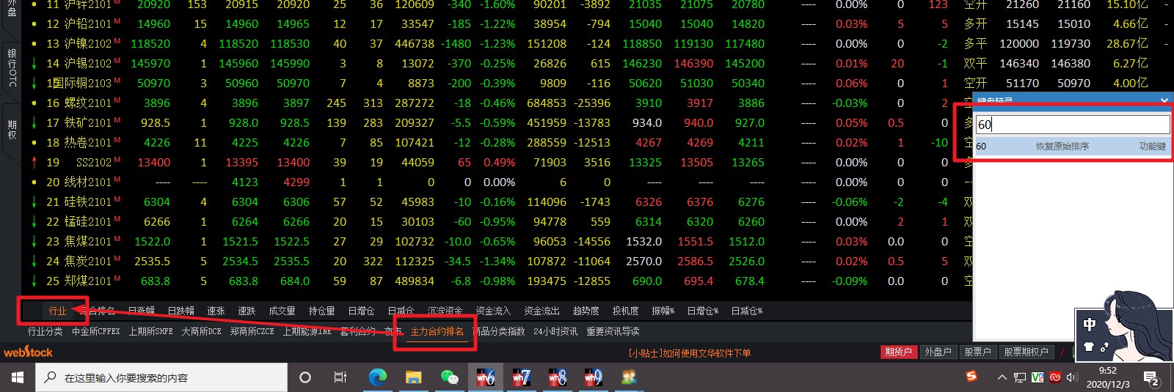The height and width of the screenshot is (392, 1174).
Task: Open the 主力合约排名 tab
Action: 437,332
